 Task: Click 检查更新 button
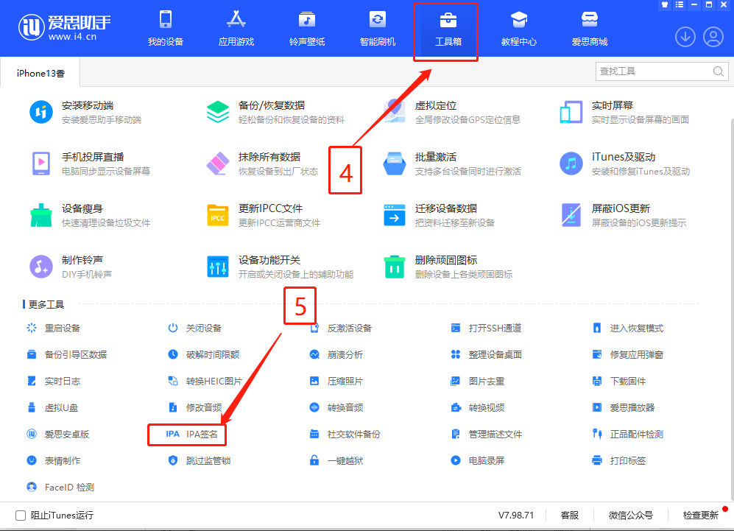(700, 516)
